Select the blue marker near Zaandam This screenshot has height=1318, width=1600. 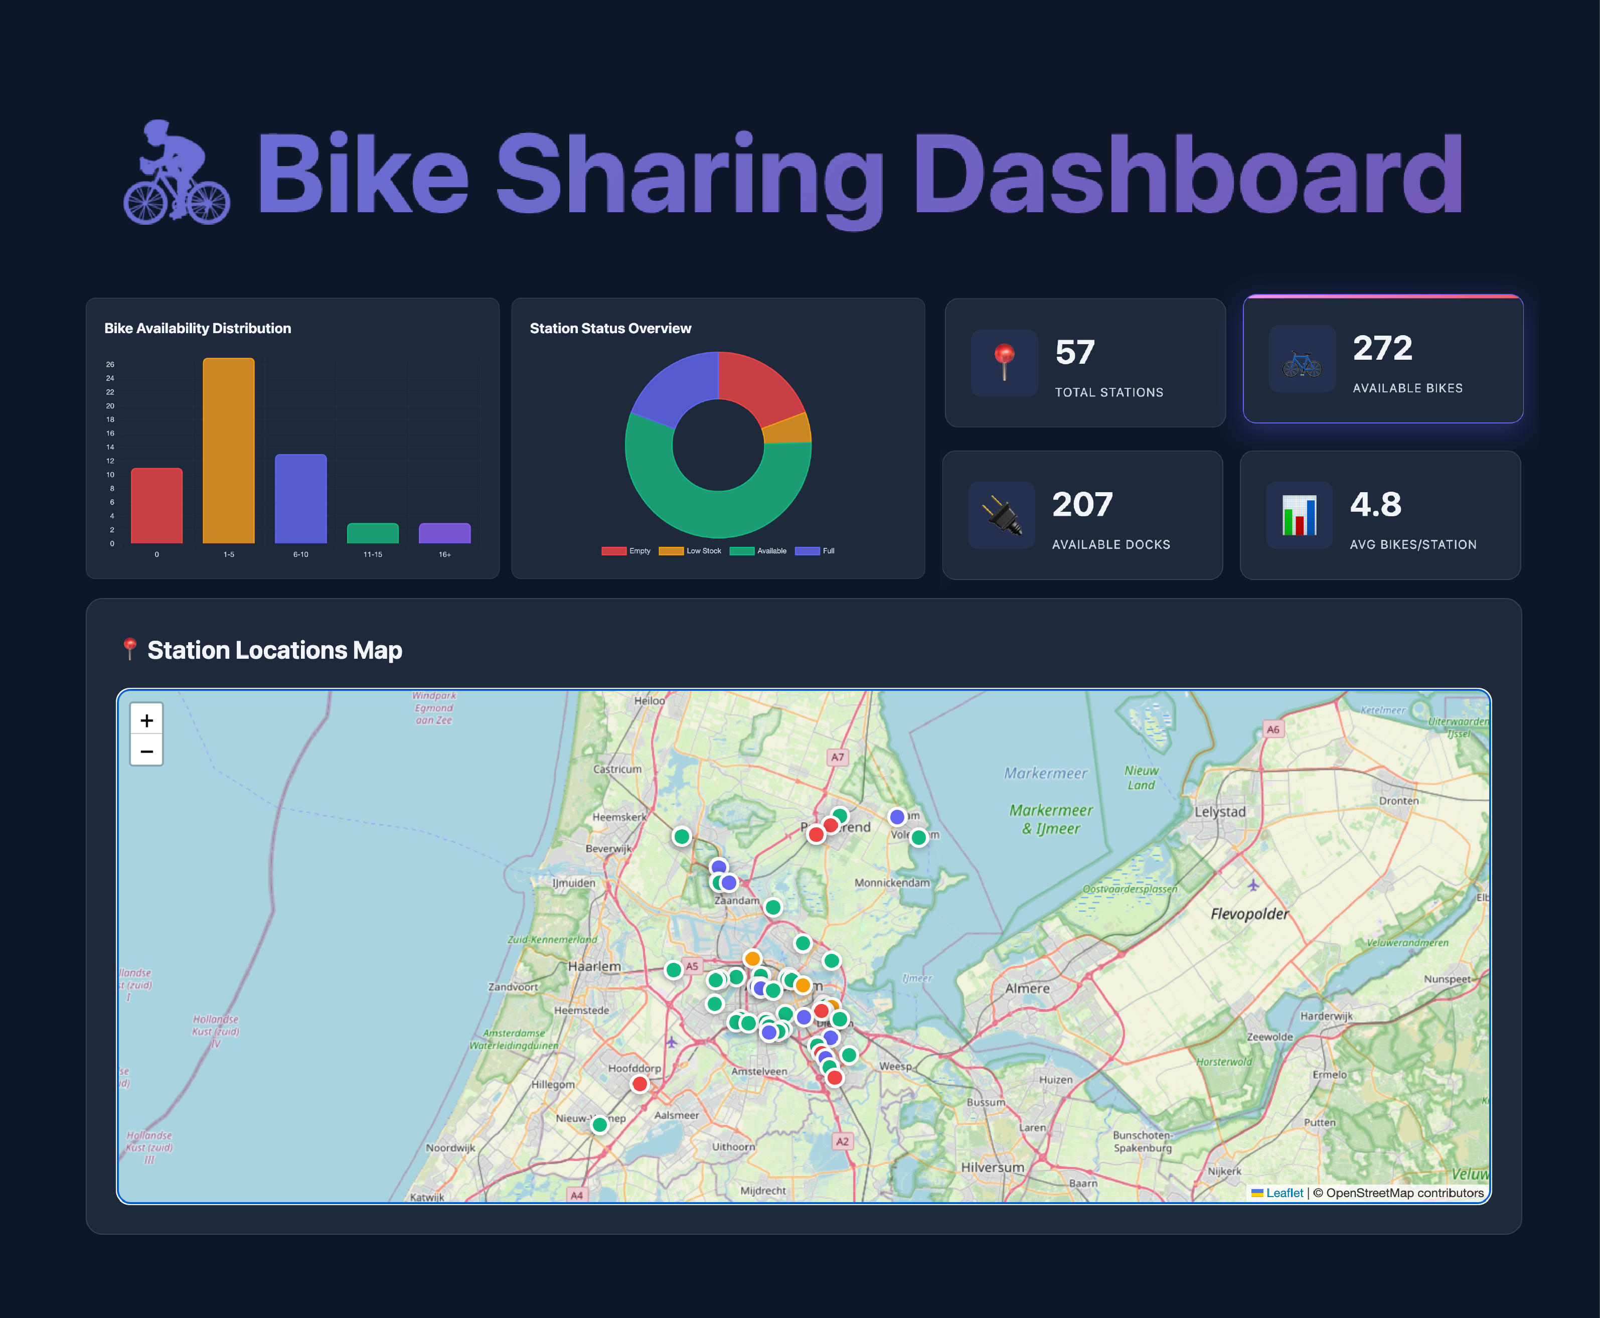(x=718, y=865)
